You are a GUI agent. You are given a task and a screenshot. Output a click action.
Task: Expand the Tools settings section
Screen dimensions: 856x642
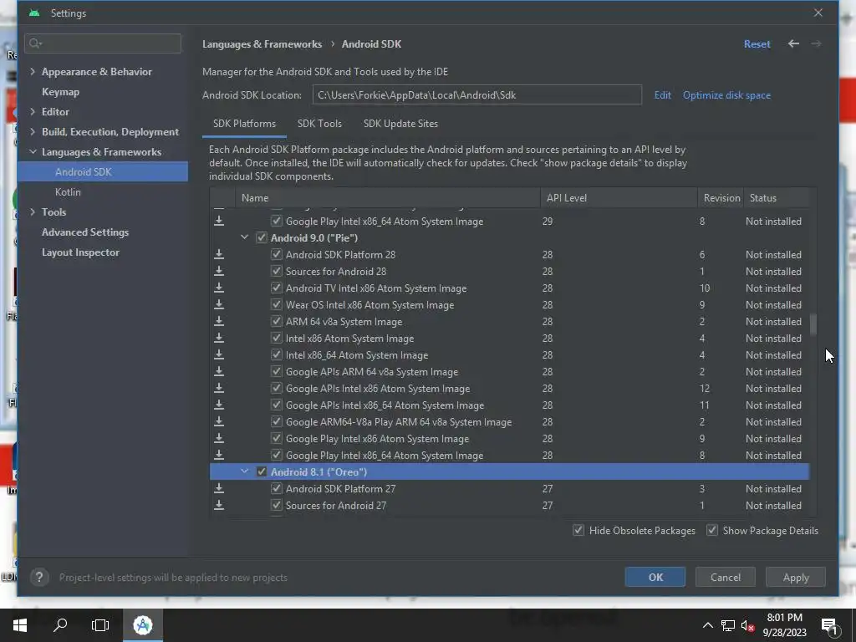click(x=33, y=211)
